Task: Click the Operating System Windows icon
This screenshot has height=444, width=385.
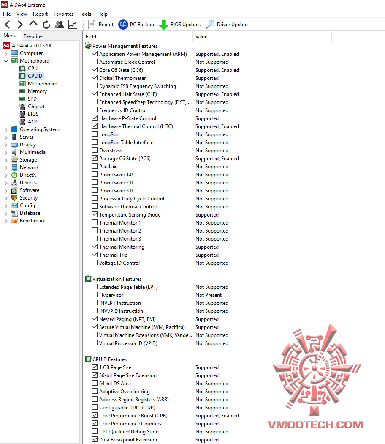Action: (14, 129)
